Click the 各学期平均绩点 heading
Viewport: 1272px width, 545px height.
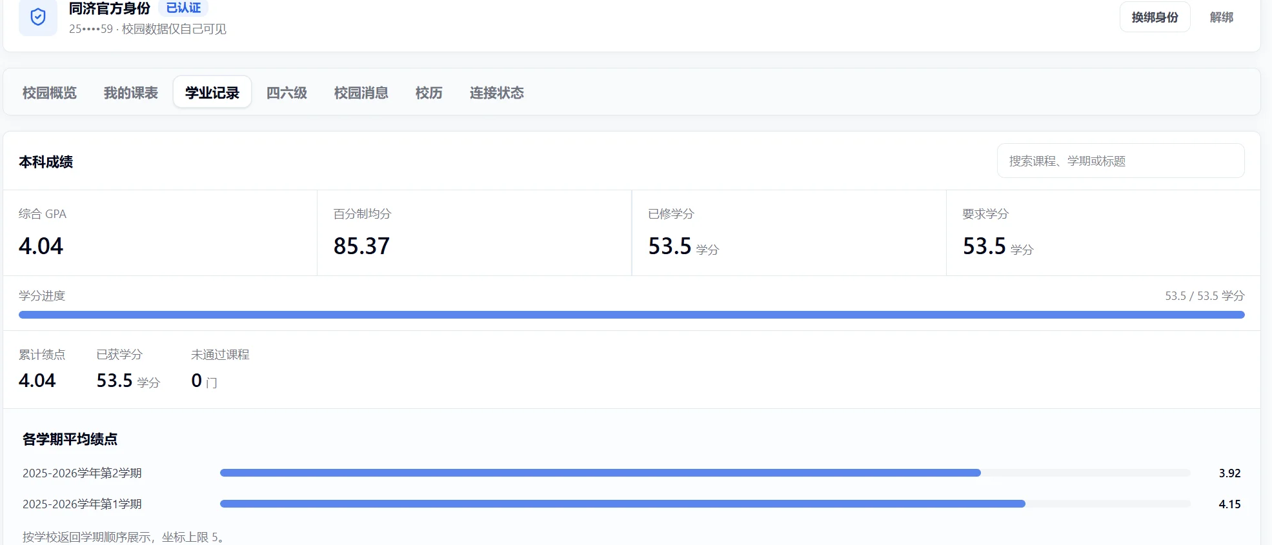coord(70,439)
